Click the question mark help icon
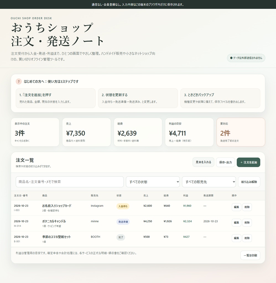This screenshot has height=283, width=276. point(19,82)
